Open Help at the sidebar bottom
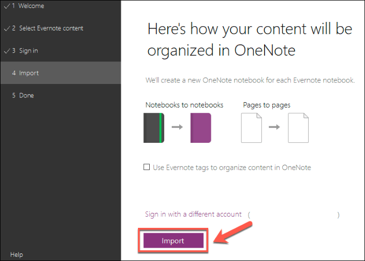Screen dimensions: 365x261 tap(17, 255)
